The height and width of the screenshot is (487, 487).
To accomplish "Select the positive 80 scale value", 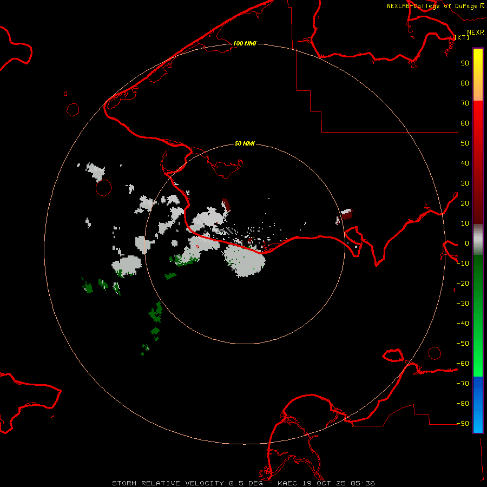I will coord(465,83).
